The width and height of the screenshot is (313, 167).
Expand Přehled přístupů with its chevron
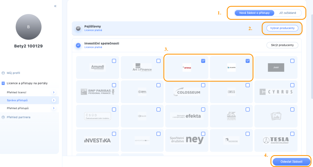coord(53,108)
